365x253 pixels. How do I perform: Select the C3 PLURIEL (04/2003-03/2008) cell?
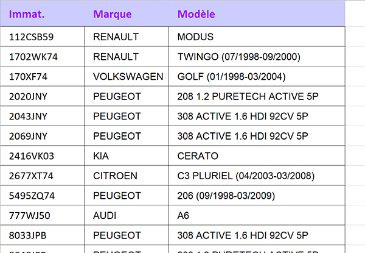(257, 176)
